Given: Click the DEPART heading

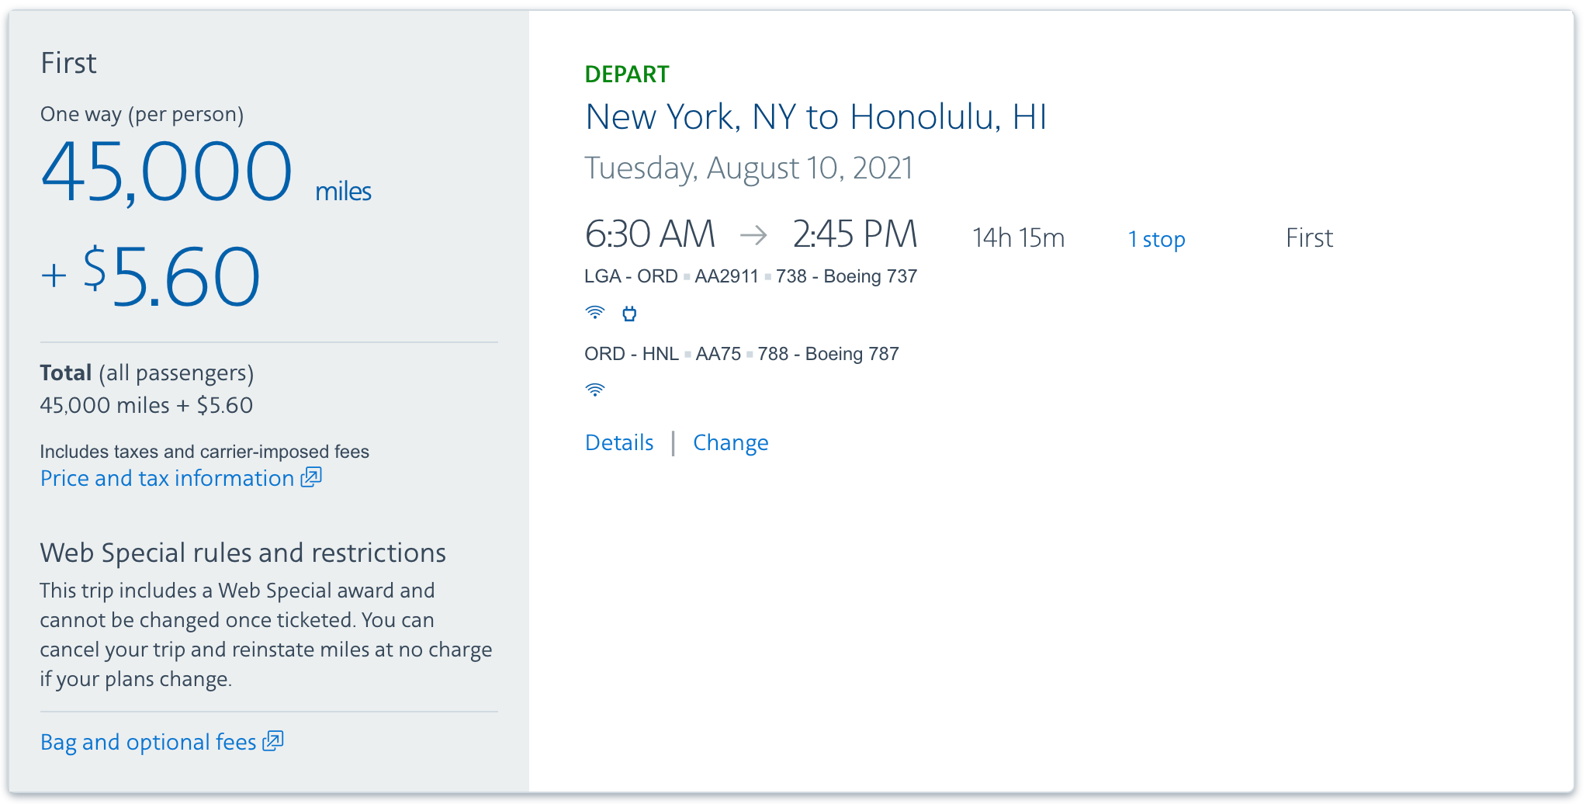Looking at the screenshot, I should click(x=626, y=74).
